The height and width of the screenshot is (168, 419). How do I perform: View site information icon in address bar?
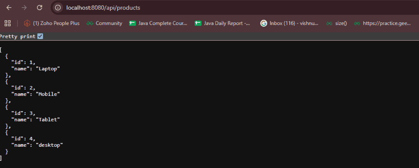coord(58,8)
